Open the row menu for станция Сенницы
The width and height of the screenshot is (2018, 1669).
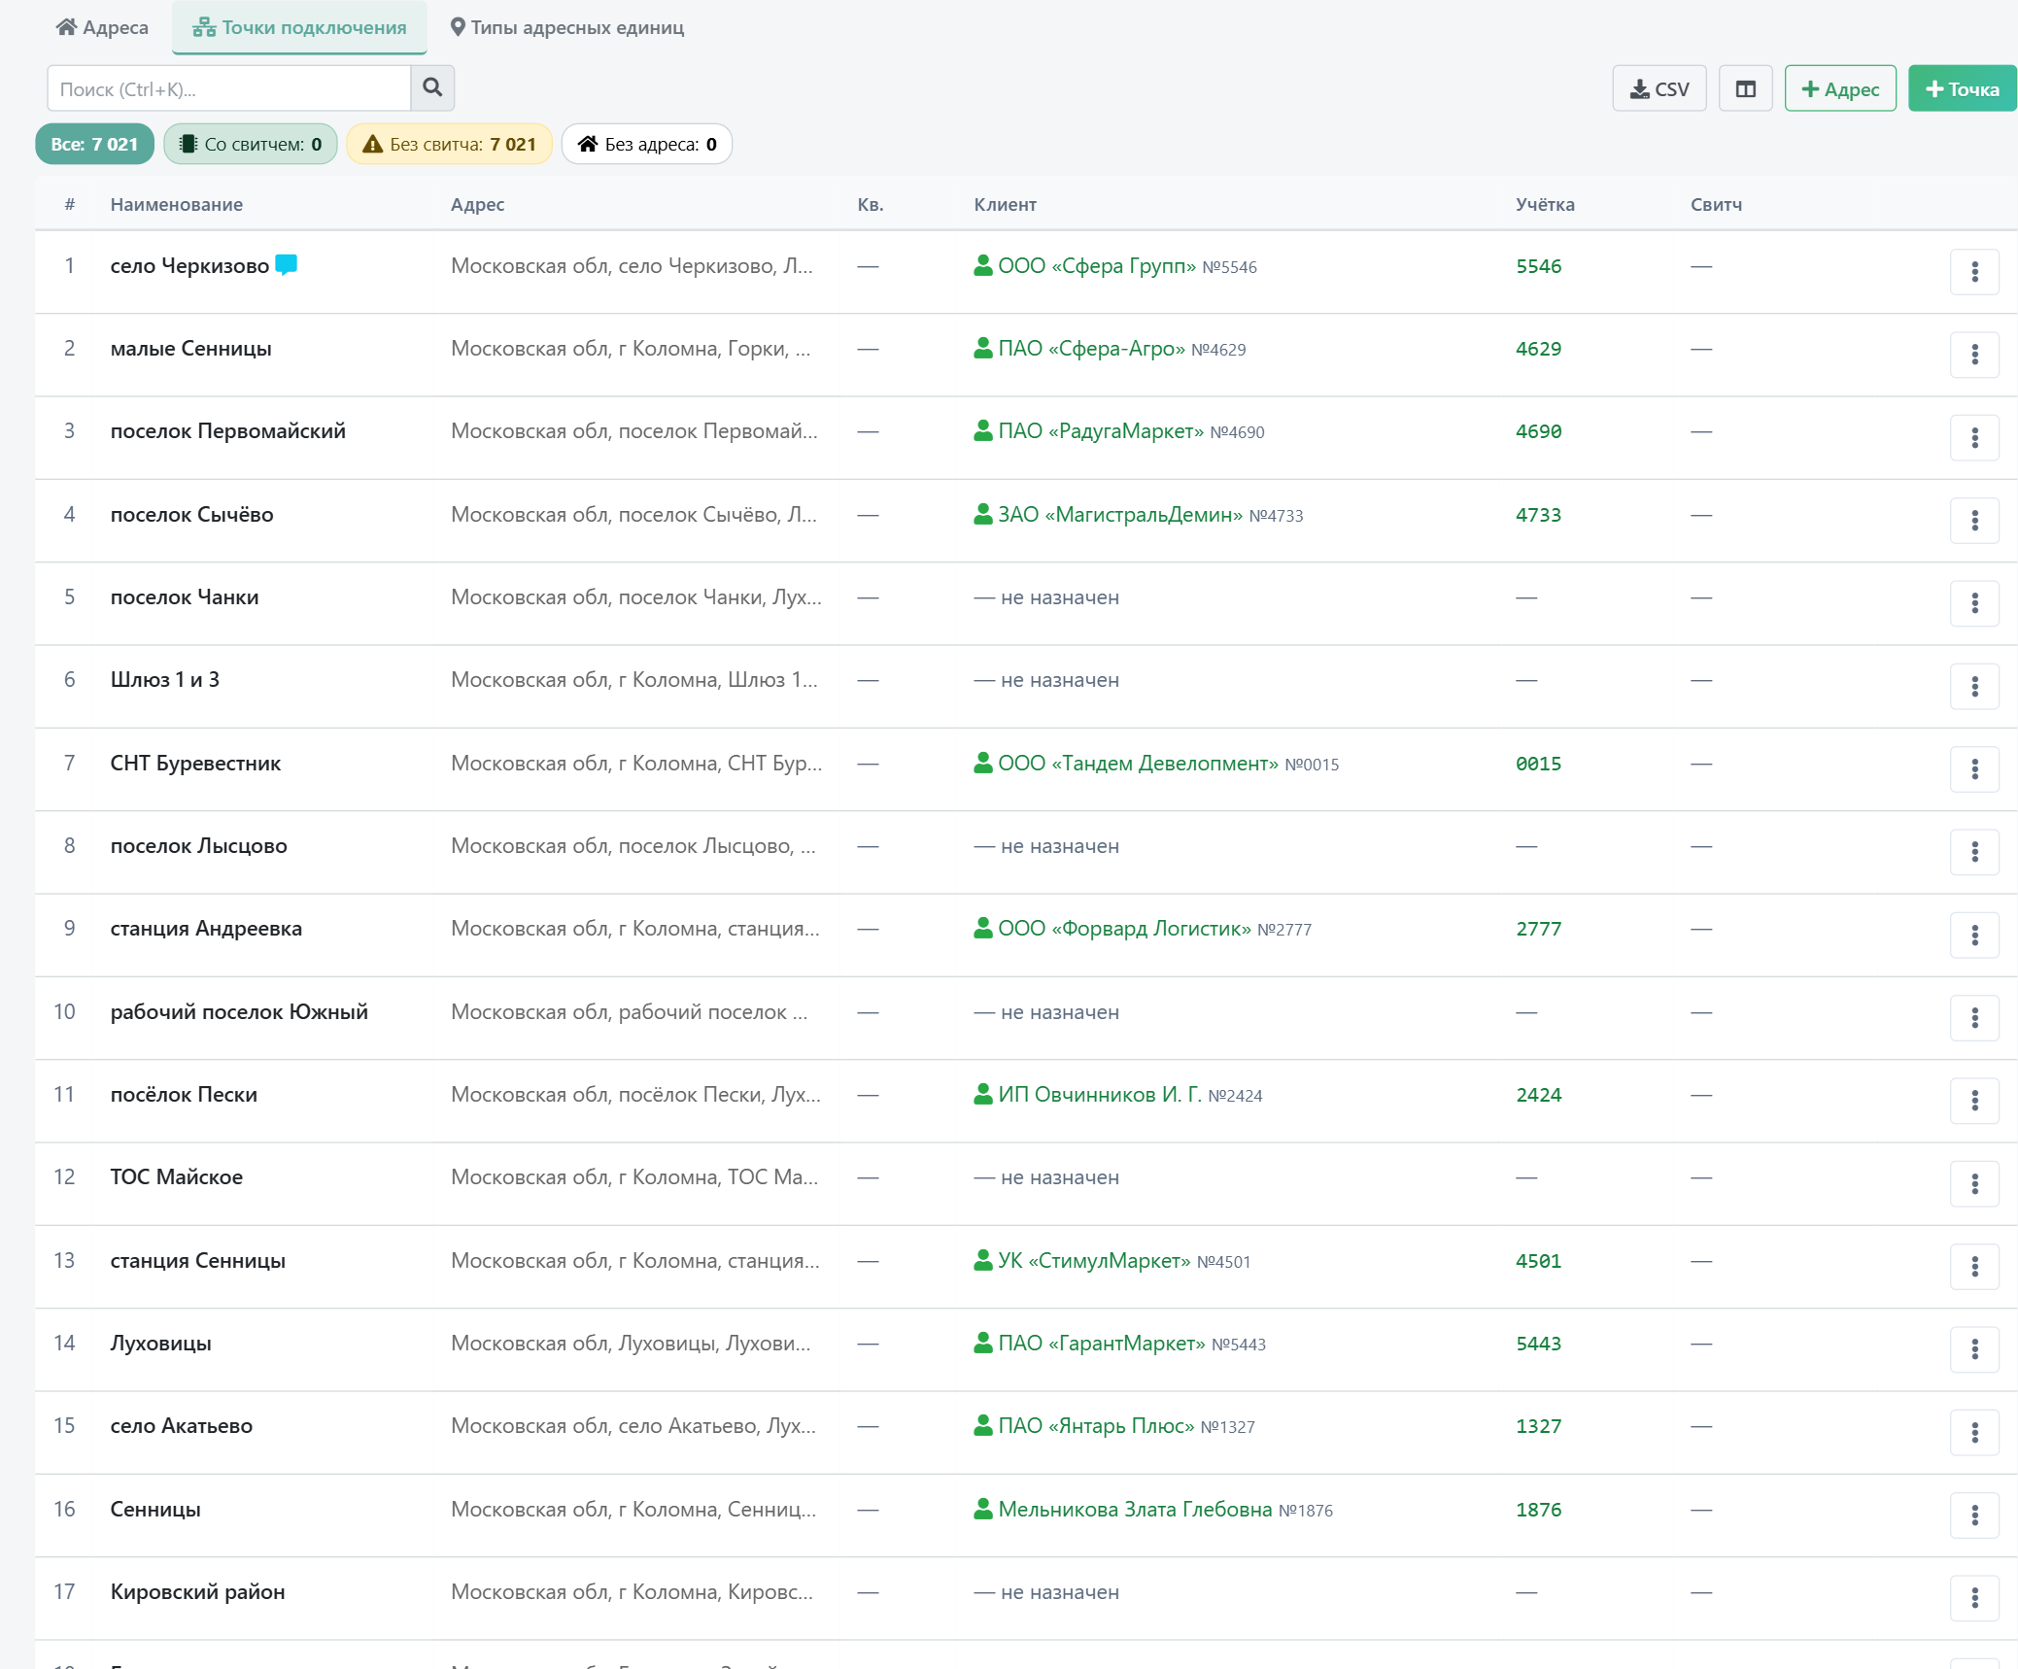pos(1974,1267)
